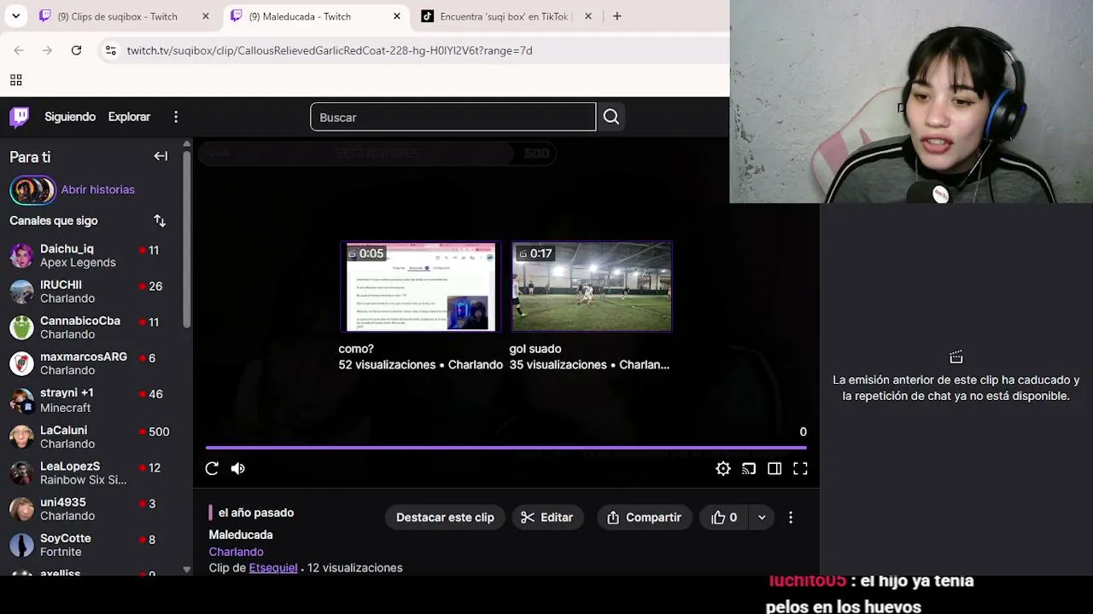Open the browser apps grid

point(15,80)
